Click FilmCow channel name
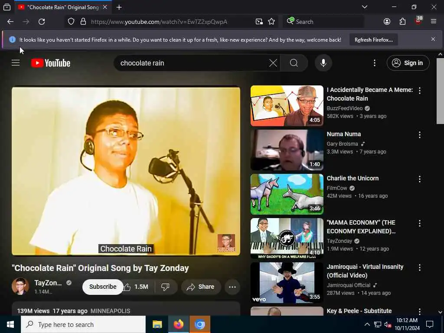Screen dimensions: 444x333 coord(336,188)
